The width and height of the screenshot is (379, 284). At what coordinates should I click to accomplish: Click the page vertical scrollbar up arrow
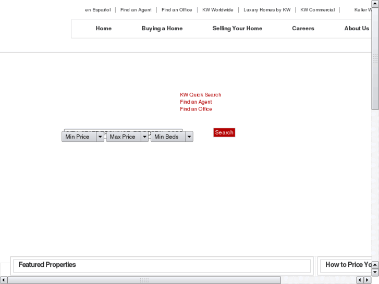tap(375, 3)
